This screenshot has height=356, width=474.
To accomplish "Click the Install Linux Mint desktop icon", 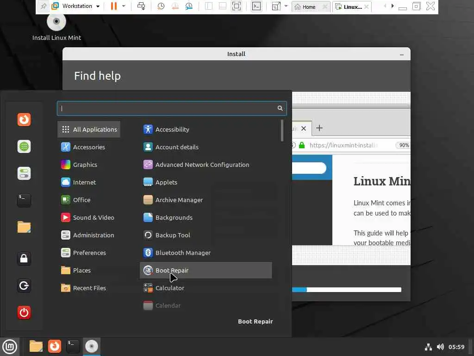I will click(56, 28).
